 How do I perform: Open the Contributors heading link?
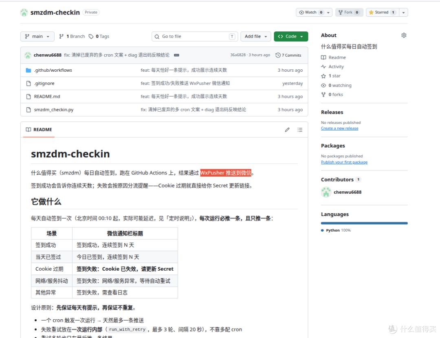pyautogui.click(x=341, y=179)
